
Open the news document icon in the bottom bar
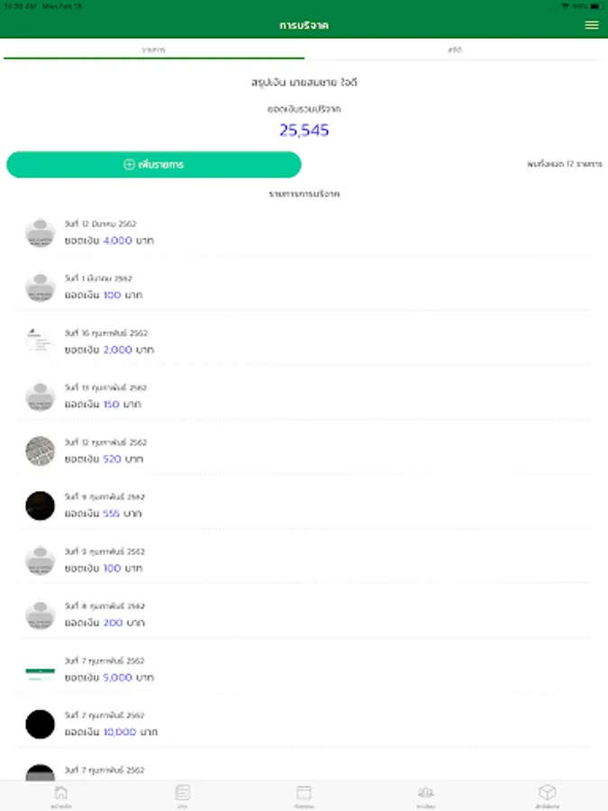(182, 793)
